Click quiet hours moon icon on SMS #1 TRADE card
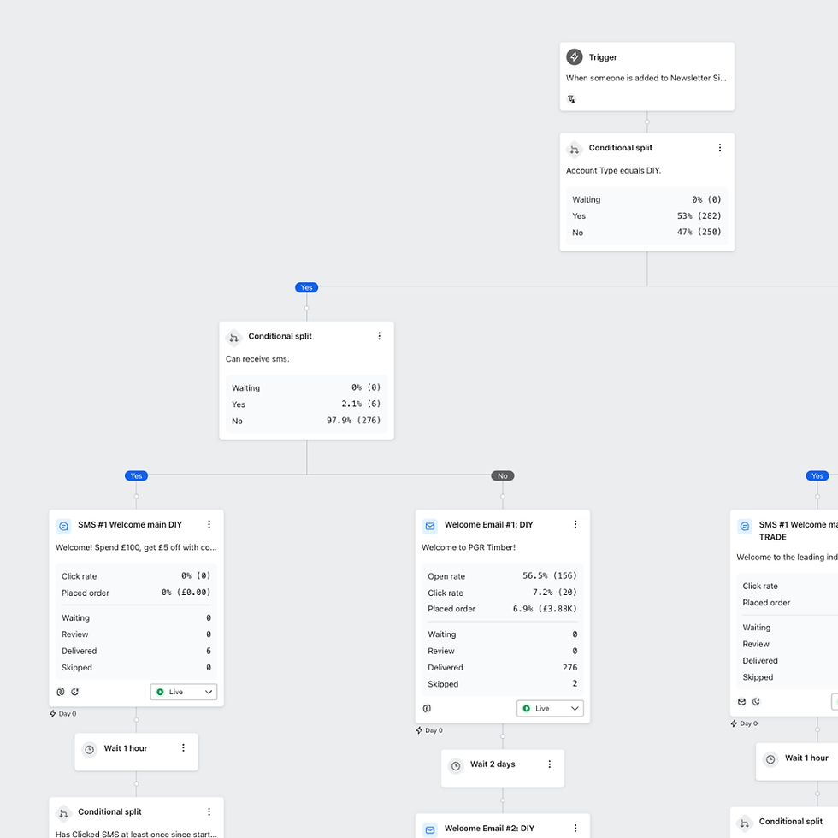 [x=756, y=702]
